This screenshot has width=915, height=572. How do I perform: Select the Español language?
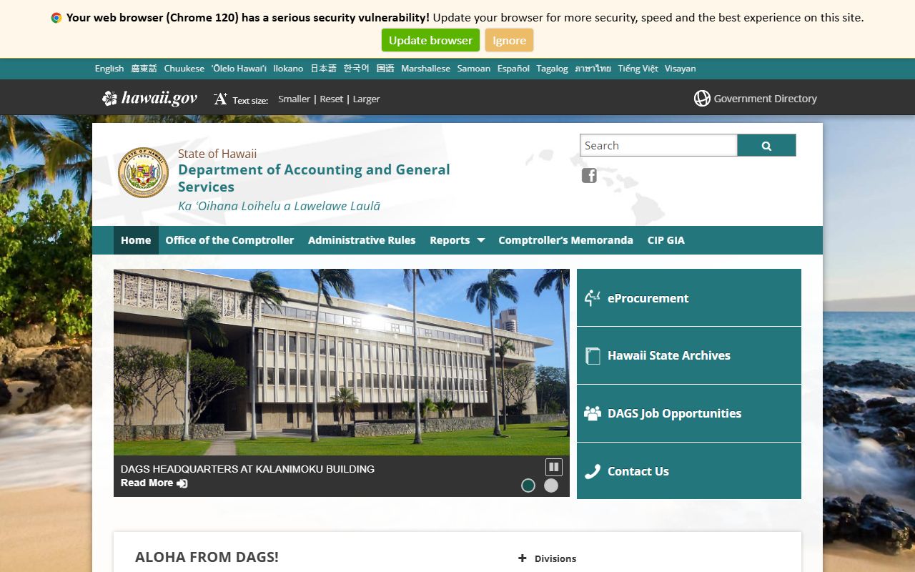pos(513,69)
